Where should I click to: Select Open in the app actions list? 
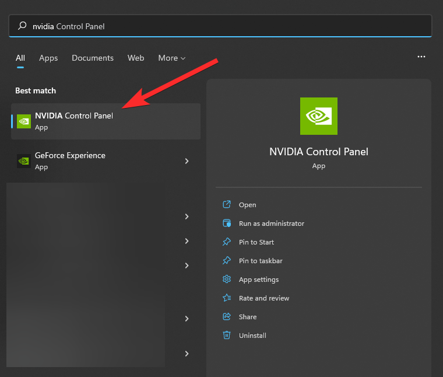(x=247, y=205)
